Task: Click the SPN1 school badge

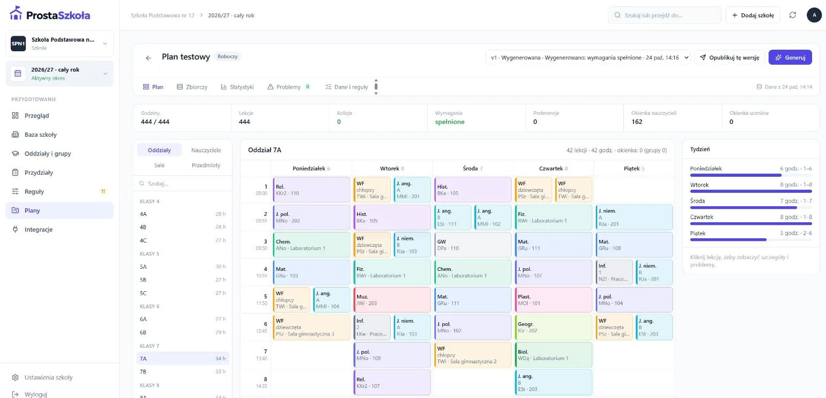Action: pyautogui.click(x=18, y=44)
